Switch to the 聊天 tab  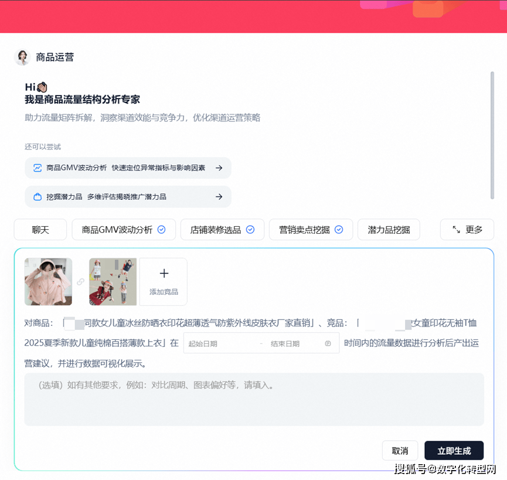[40, 230]
